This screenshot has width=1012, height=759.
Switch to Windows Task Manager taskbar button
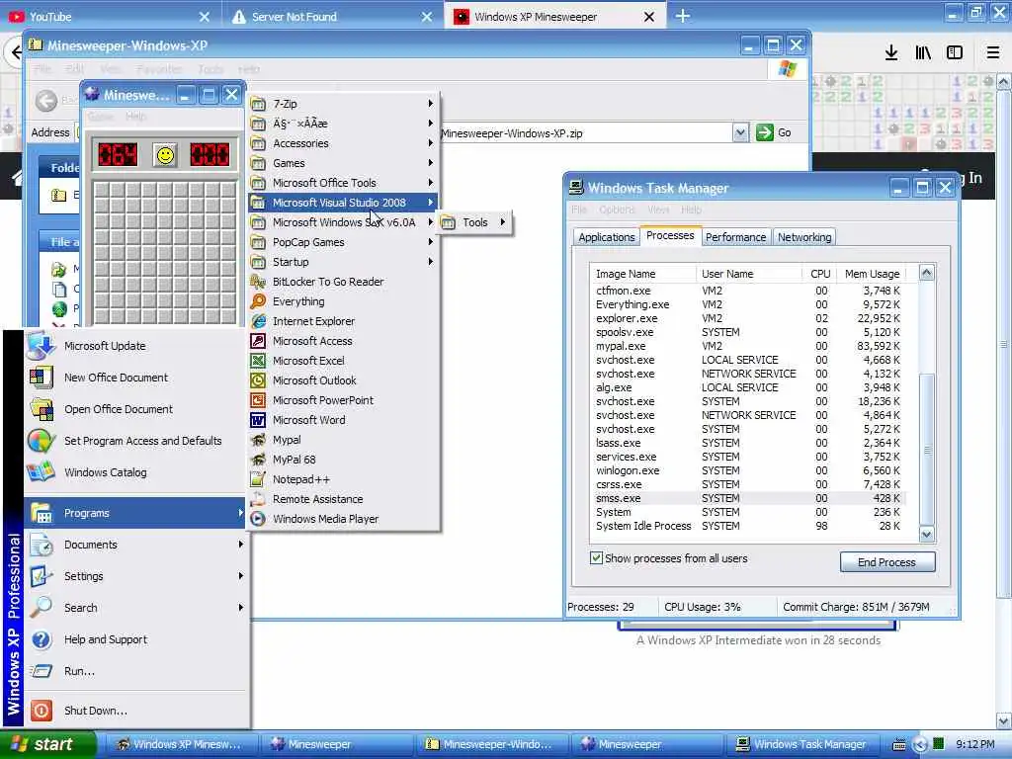pos(802,745)
